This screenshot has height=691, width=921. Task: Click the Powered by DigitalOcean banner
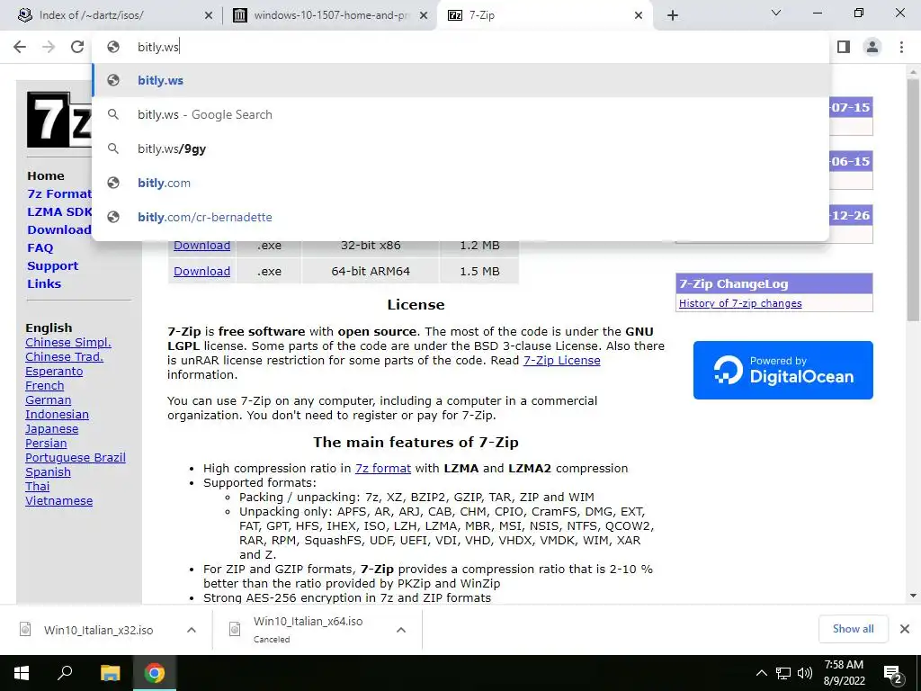[x=783, y=370]
